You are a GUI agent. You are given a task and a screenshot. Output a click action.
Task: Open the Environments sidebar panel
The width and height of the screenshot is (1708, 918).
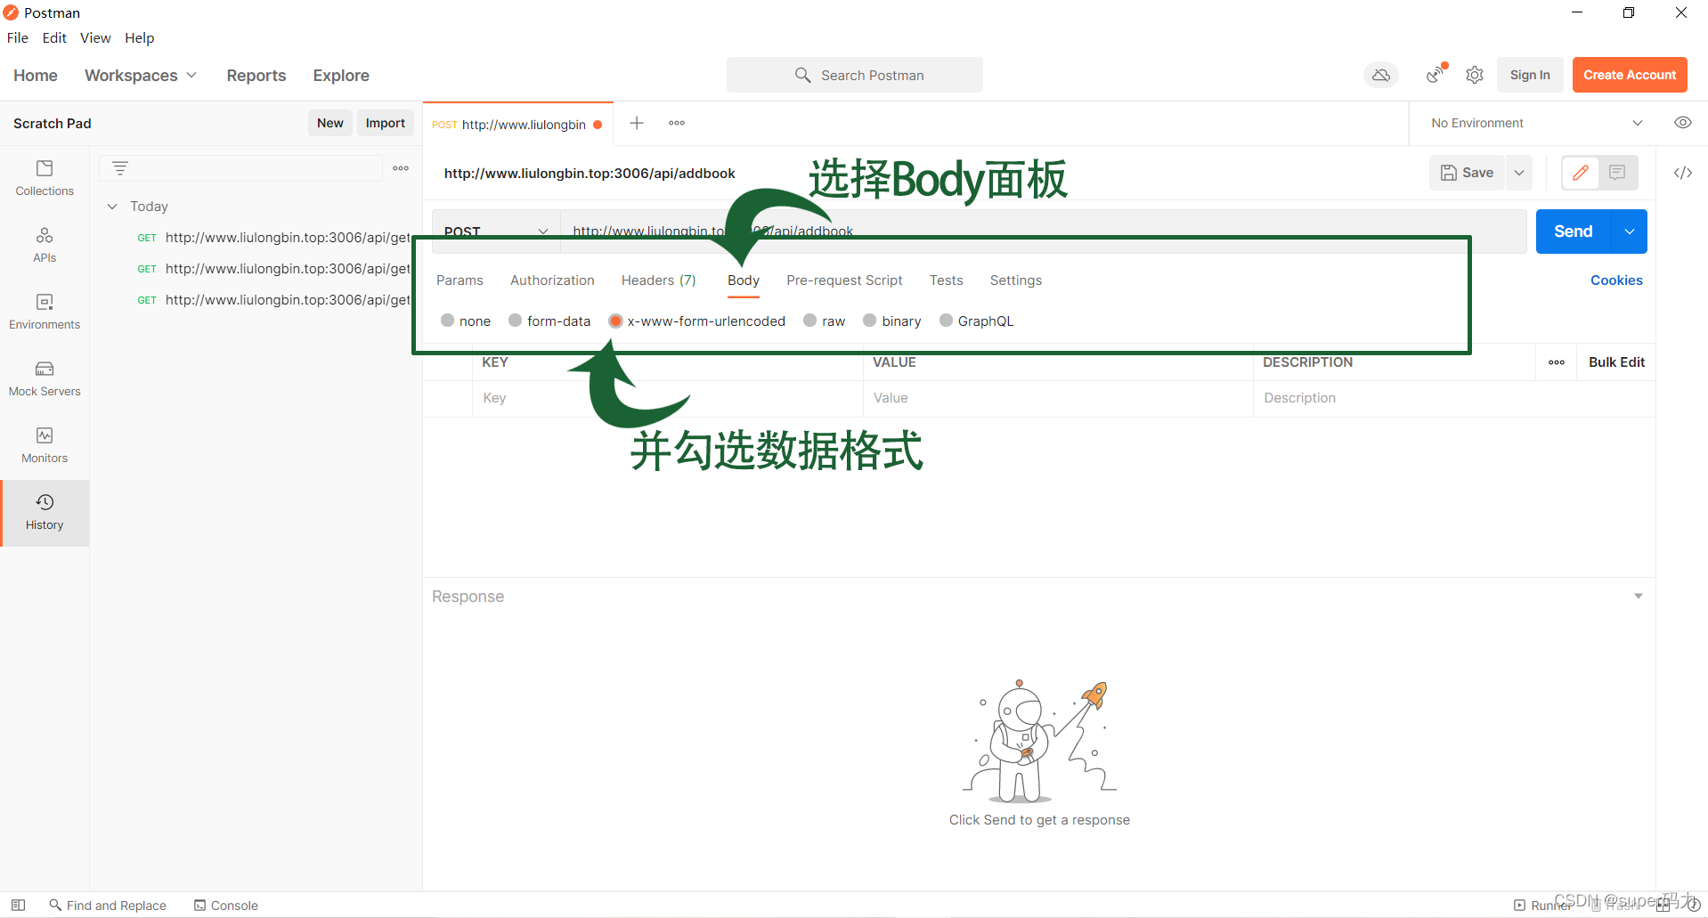click(x=45, y=312)
